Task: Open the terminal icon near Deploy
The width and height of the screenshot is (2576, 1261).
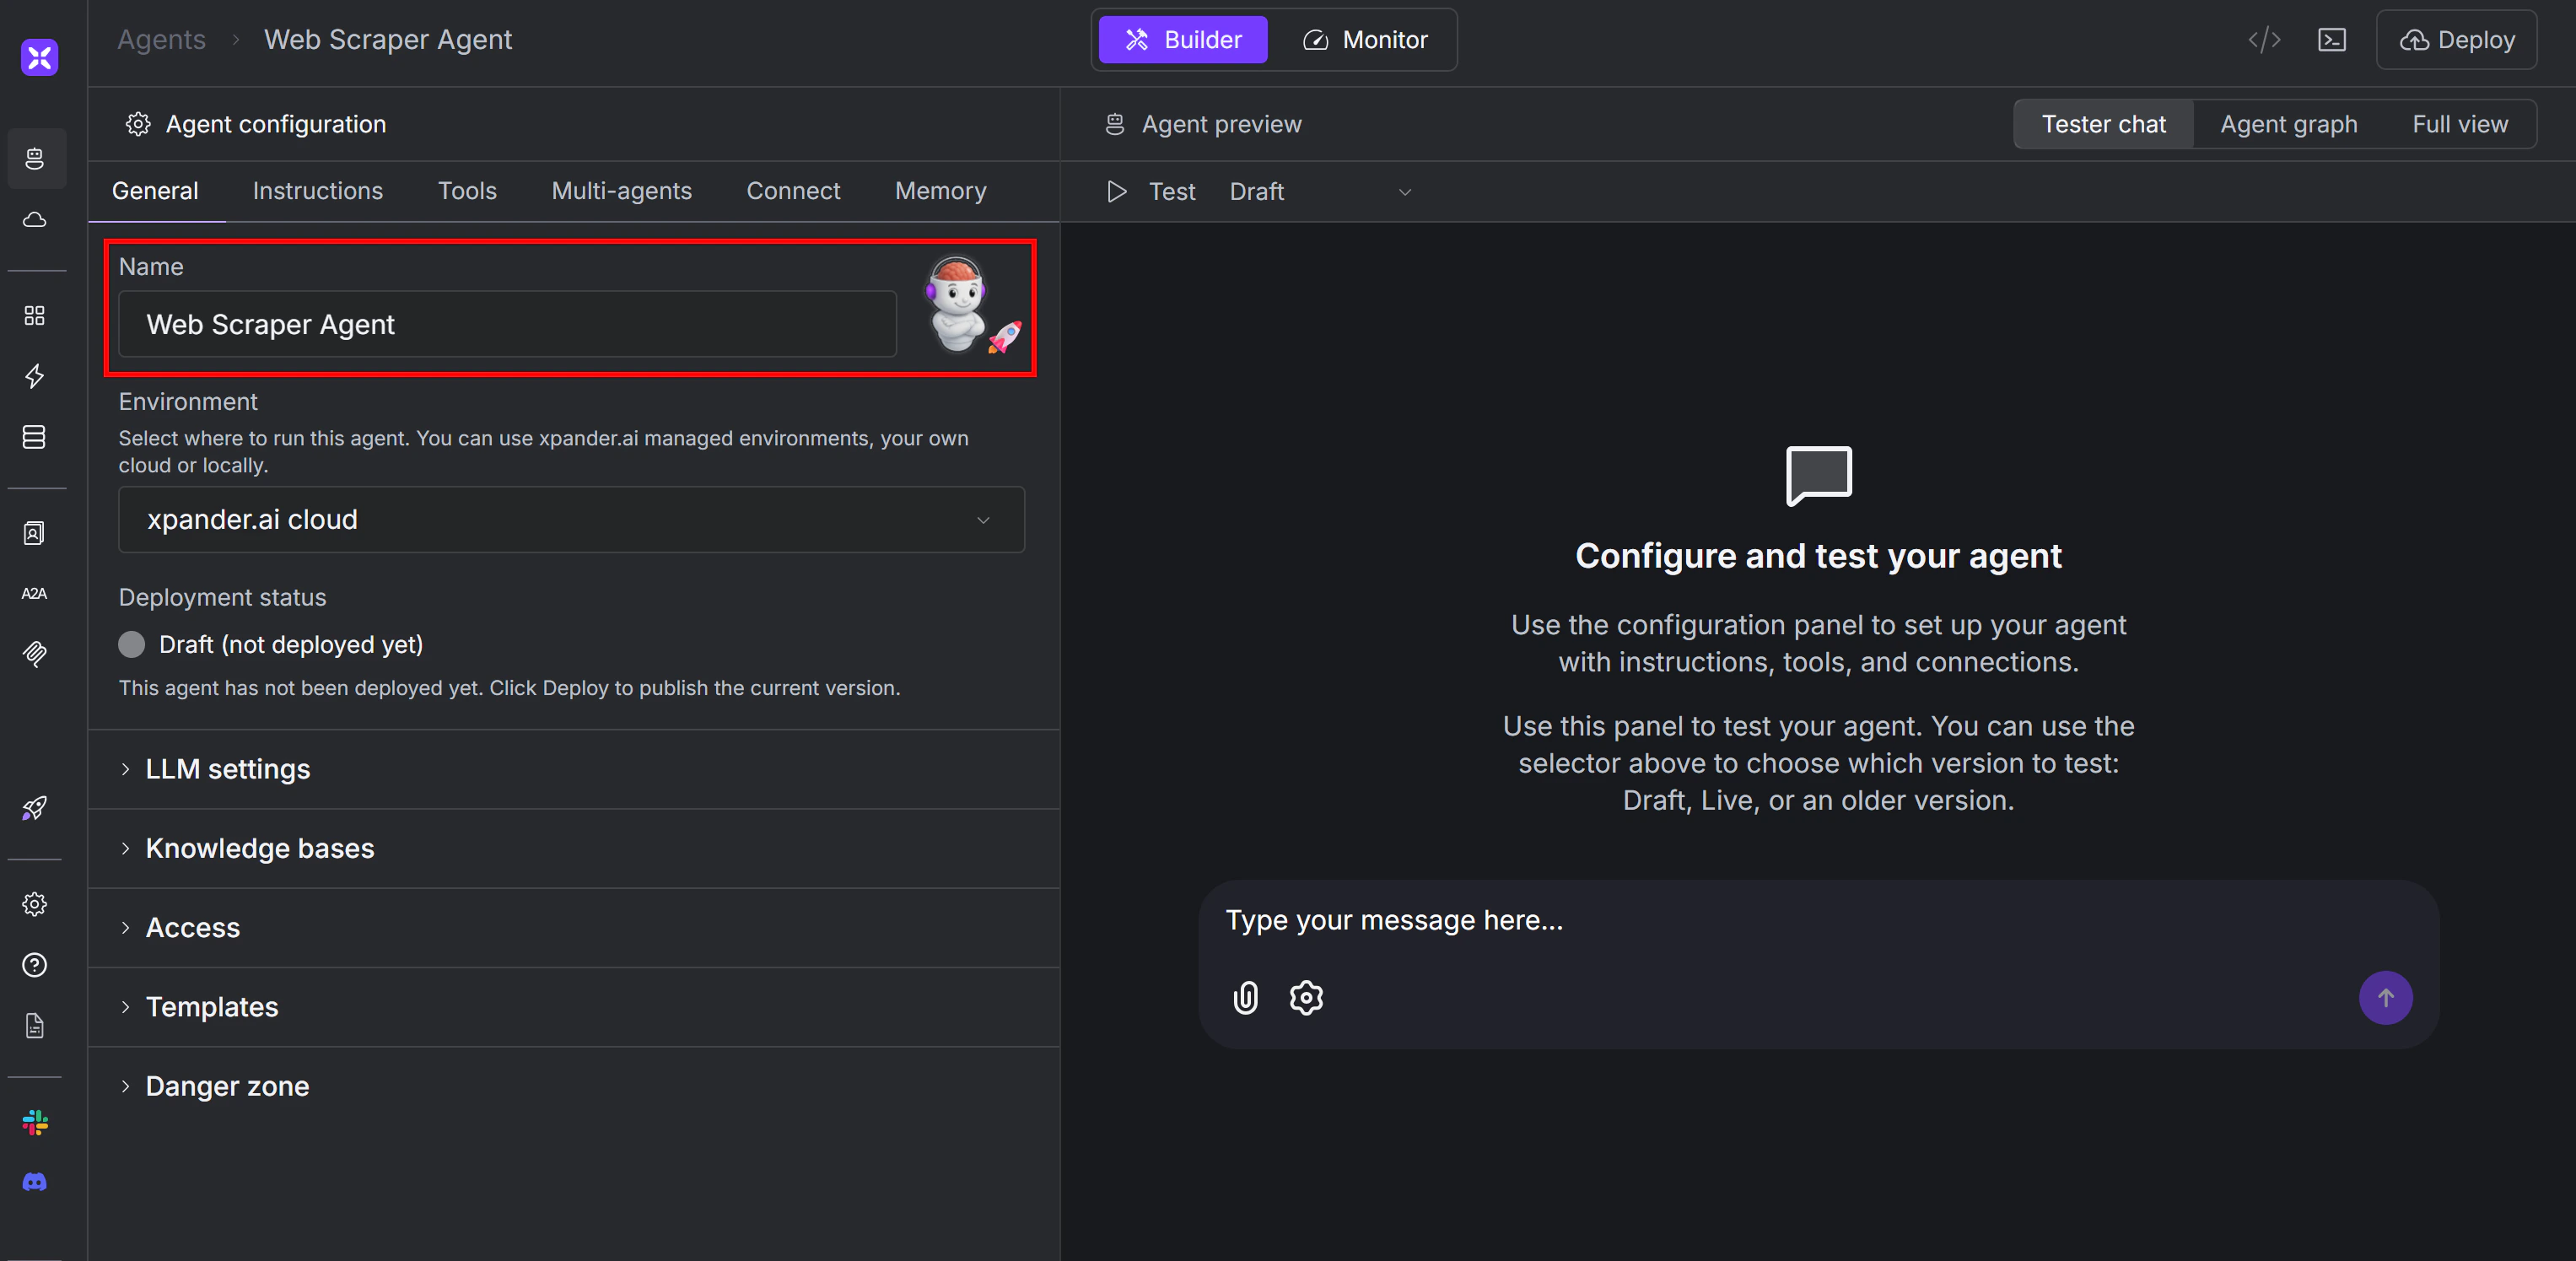Action: 2332,40
